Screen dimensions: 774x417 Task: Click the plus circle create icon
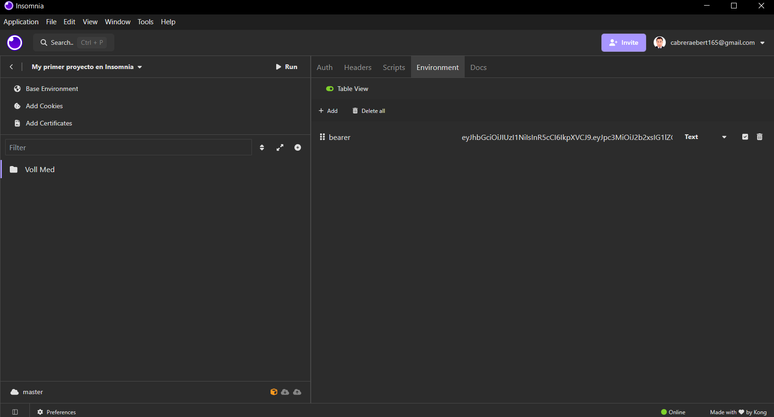pyautogui.click(x=298, y=147)
